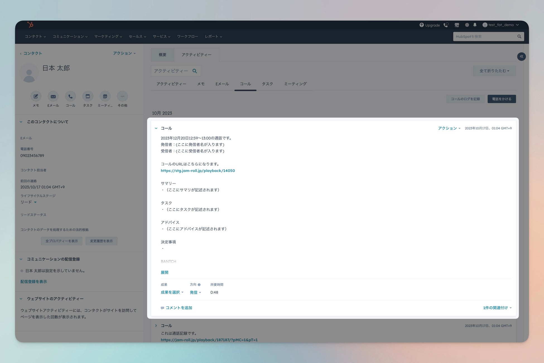Switch to the 概要 tab
Viewport: 544px width, 363px height.
[x=162, y=55]
